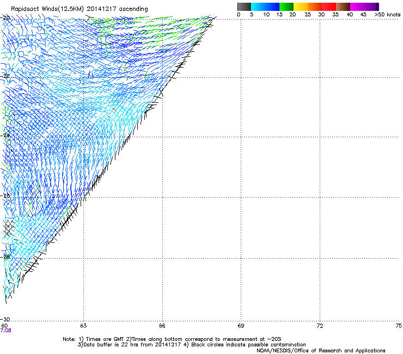The height and width of the screenshot is (354, 403).
Task: Click the '>50 knots' legend label
Action: (387, 15)
